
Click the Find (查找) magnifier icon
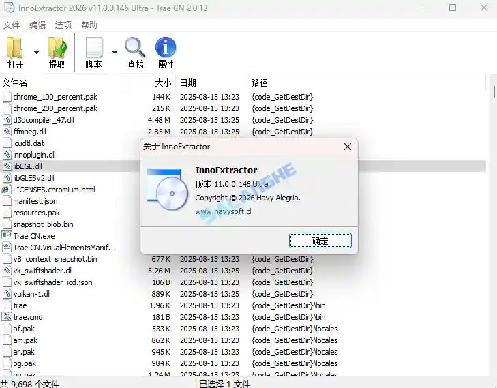(x=135, y=48)
